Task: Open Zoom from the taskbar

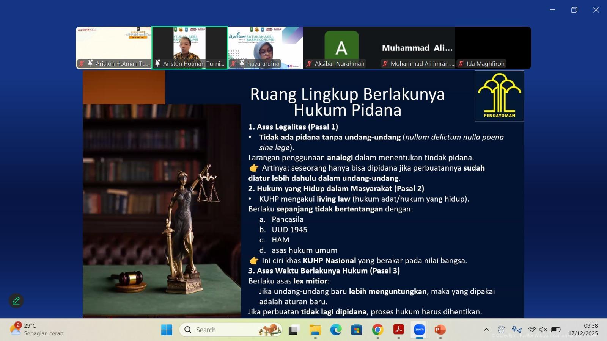Action: [x=419, y=330]
